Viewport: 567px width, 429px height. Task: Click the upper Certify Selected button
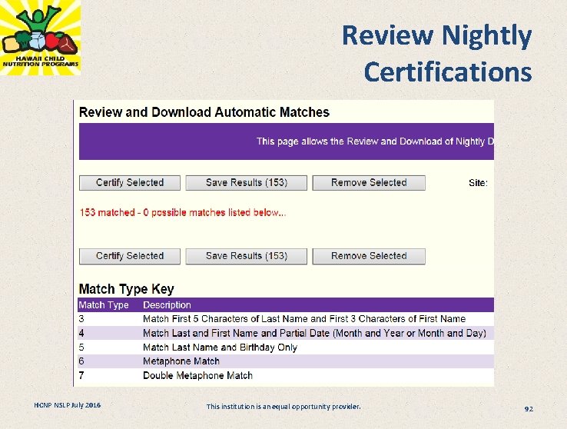click(x=129, y=183)
